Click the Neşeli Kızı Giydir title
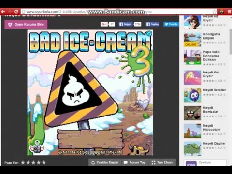Image resolution: width=232 pixels, height=174 pixels. [211, 74]
